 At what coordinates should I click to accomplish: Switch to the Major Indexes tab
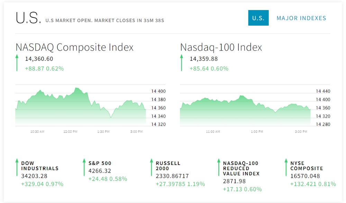(x=301, y=18)
